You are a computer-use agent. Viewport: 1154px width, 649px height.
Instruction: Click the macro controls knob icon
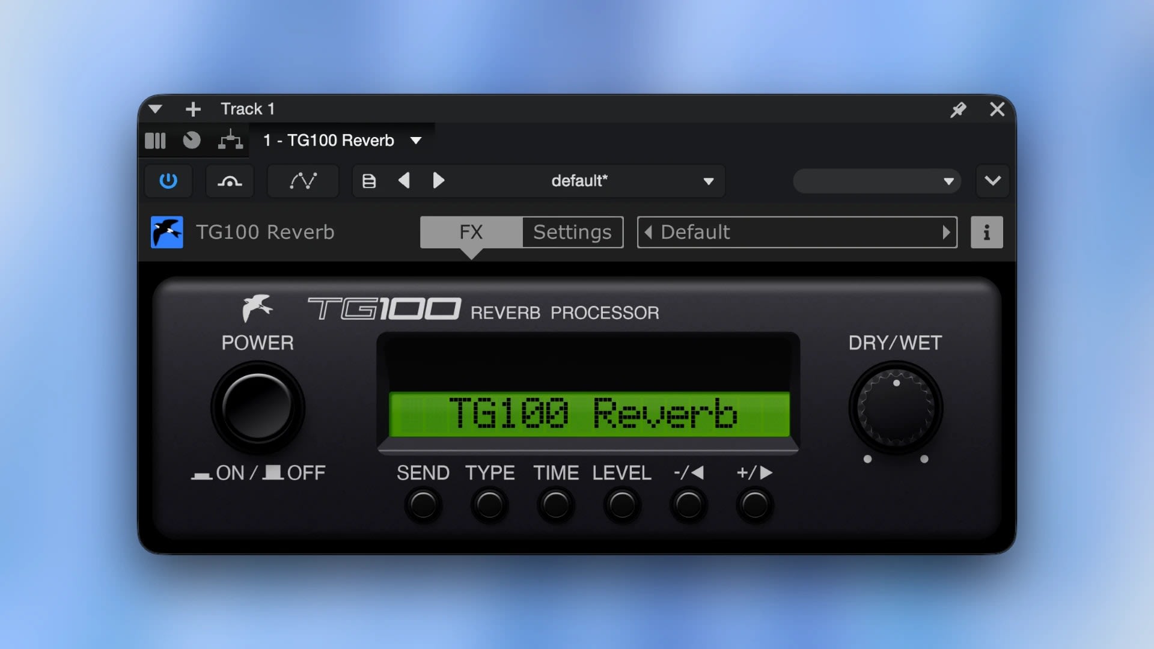point(192,140)
